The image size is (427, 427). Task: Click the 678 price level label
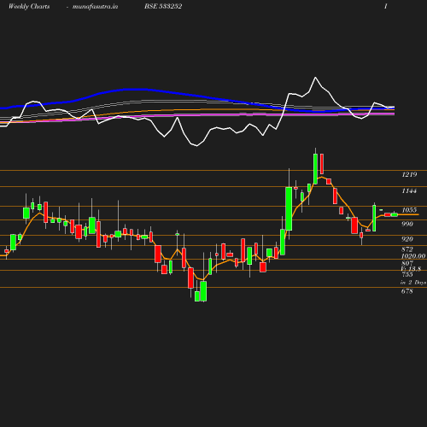coord(407,291)
